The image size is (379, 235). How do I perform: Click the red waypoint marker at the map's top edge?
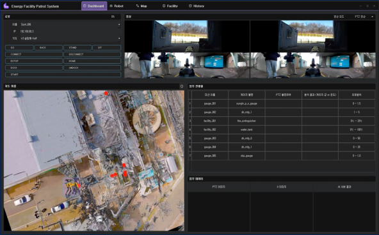106,93
